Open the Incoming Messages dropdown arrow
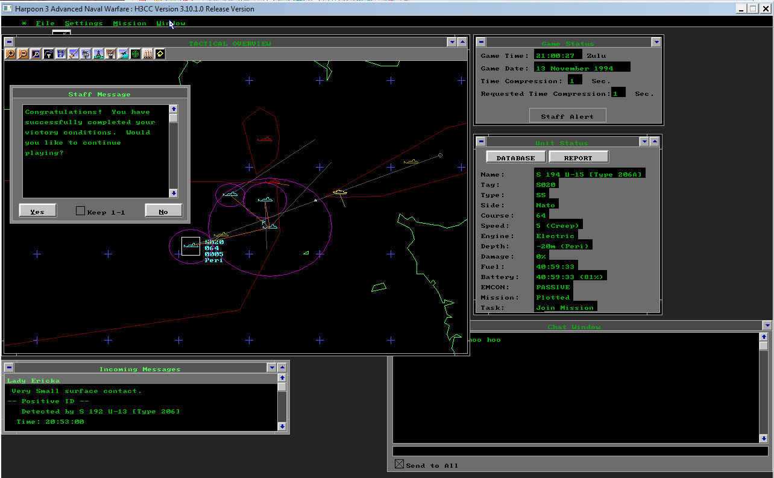Screen dimensions: 774x478 tap(272, 368)
